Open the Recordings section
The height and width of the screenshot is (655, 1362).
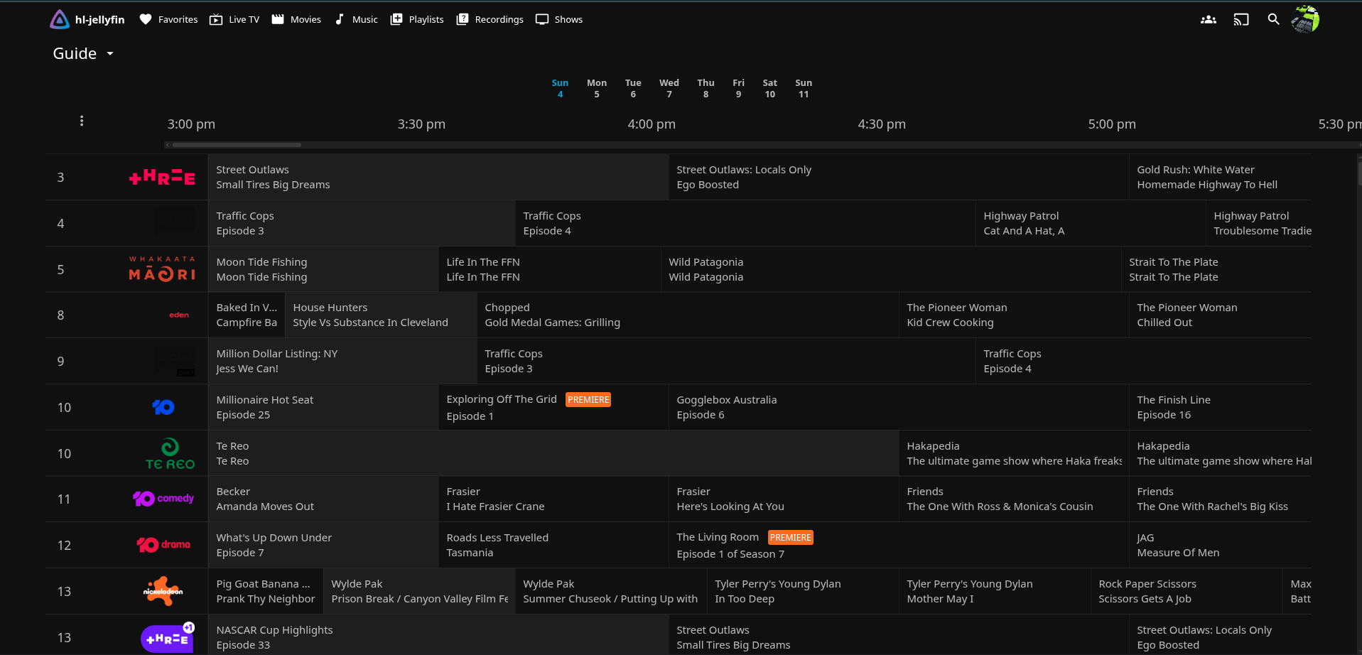pos(490,19)
